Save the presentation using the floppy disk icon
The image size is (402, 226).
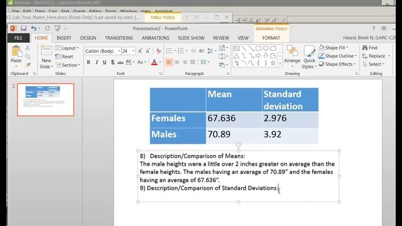point(24,28)
